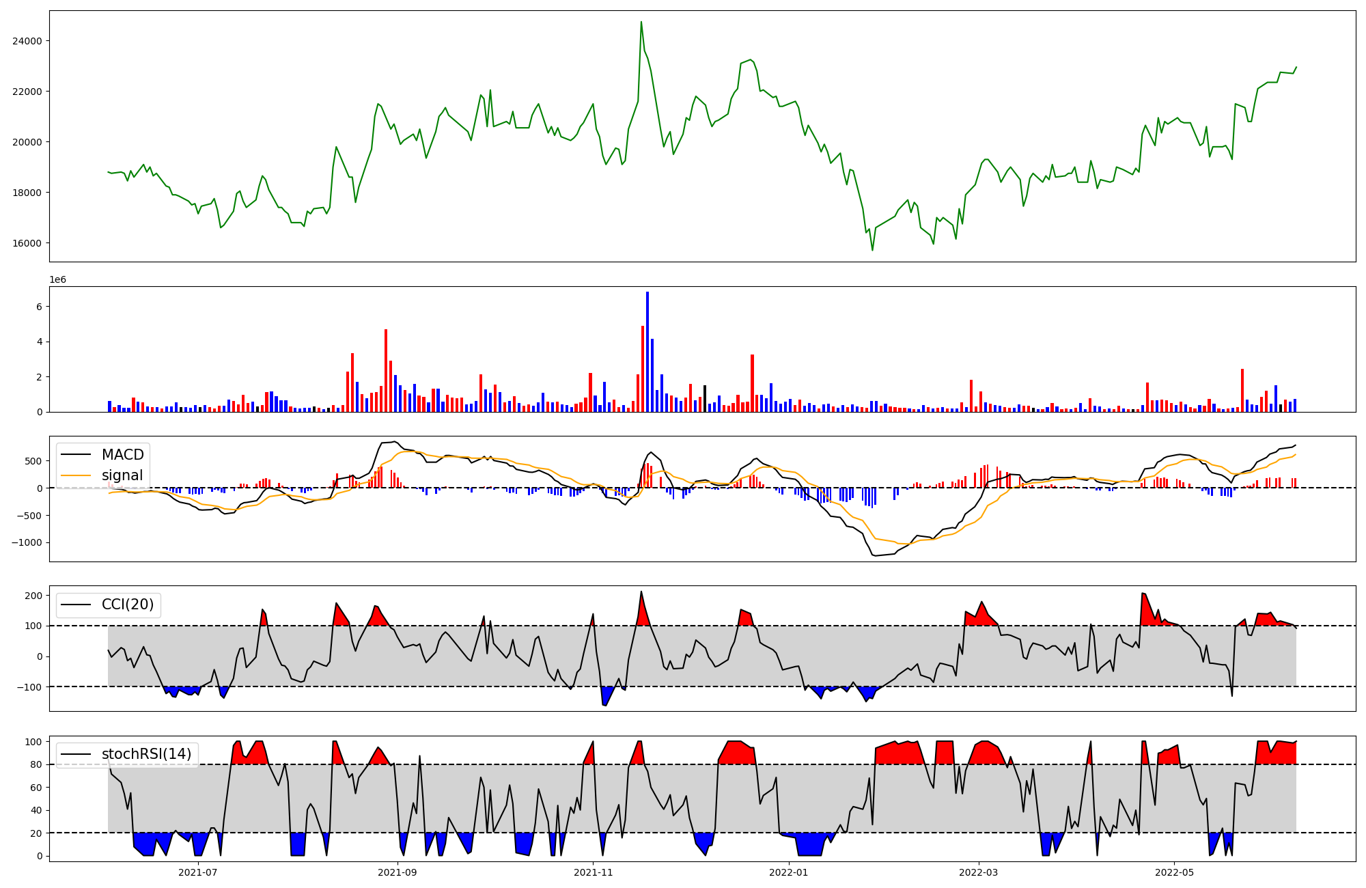Screen dimensions: 1366x888
Task: Click the orange signal legend line swatch
Action: 76,475
